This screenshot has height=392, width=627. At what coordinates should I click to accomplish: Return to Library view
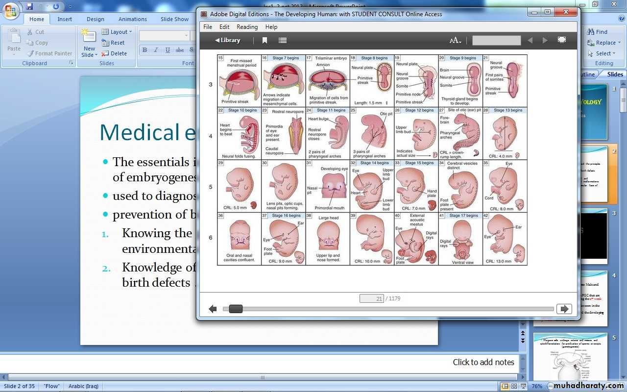(x=228, y=40)
